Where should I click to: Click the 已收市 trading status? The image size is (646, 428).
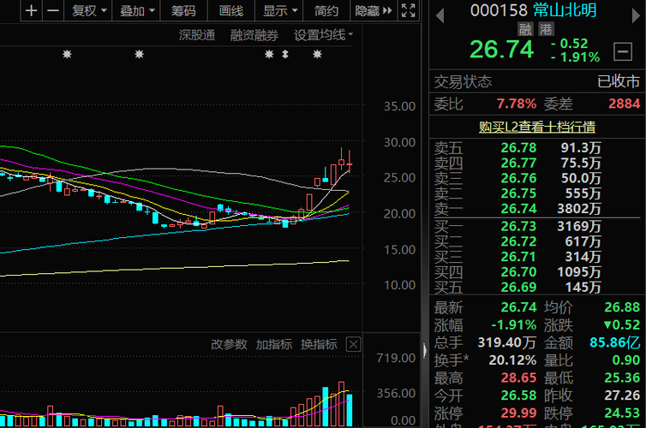point(619,81)
